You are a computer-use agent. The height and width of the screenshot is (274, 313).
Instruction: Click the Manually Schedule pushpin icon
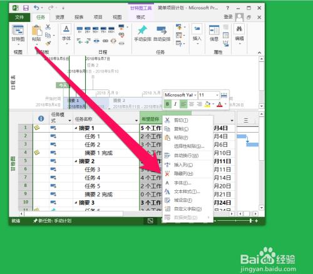142,30
